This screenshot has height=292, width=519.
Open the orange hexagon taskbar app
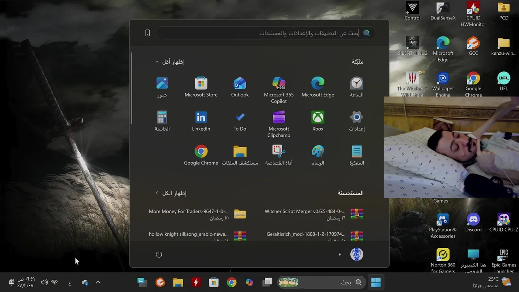point(160,282)
